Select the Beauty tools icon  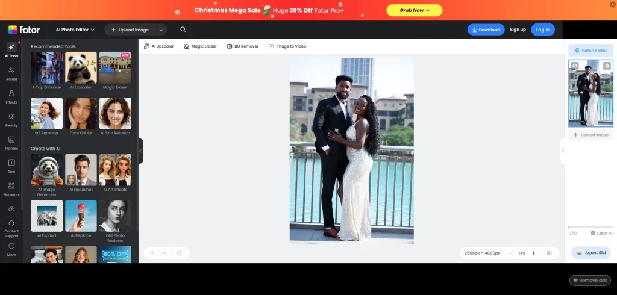(11, 119)
